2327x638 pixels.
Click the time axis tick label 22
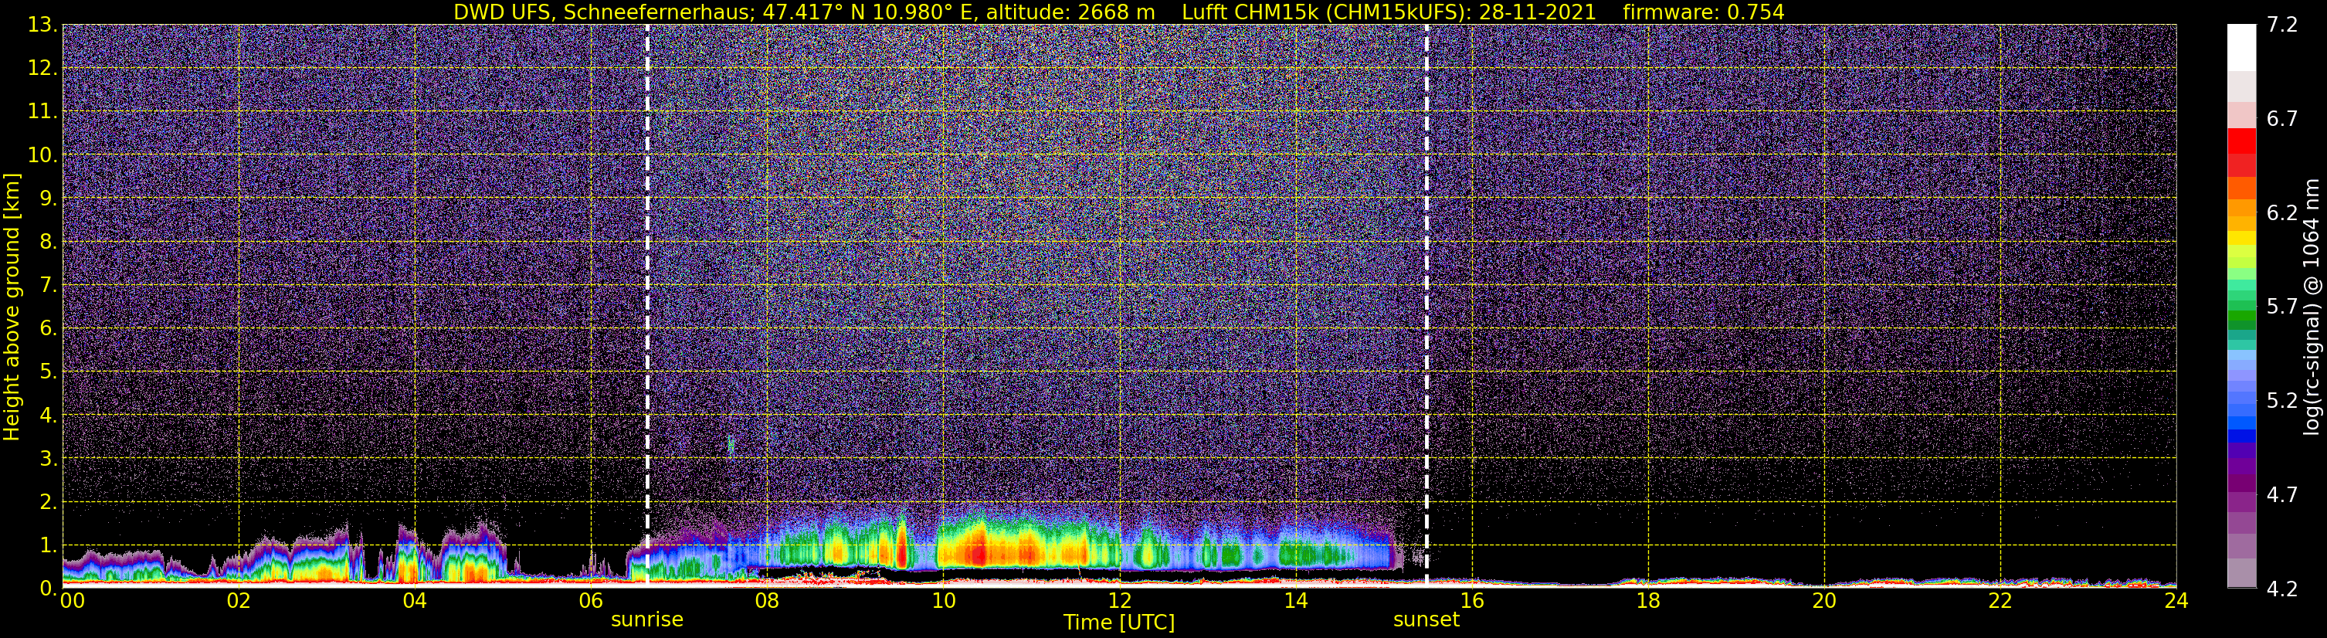[x=2000, y=601]
